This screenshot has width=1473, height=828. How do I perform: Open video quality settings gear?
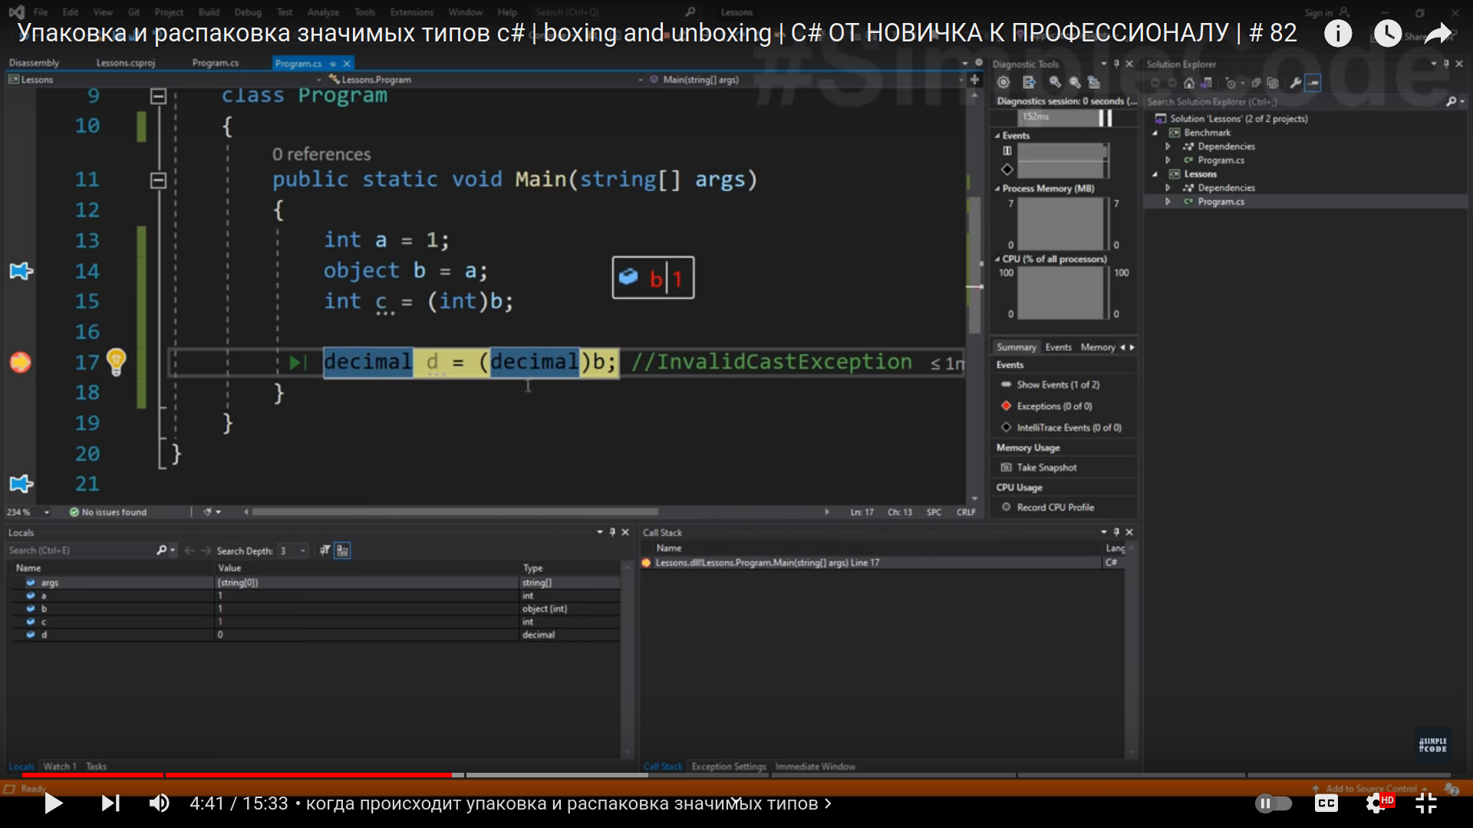(1376, 803)
